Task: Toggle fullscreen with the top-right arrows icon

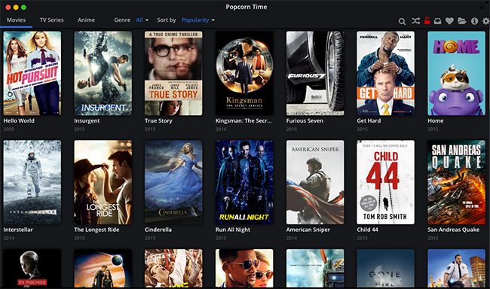Action: point(484,6)
